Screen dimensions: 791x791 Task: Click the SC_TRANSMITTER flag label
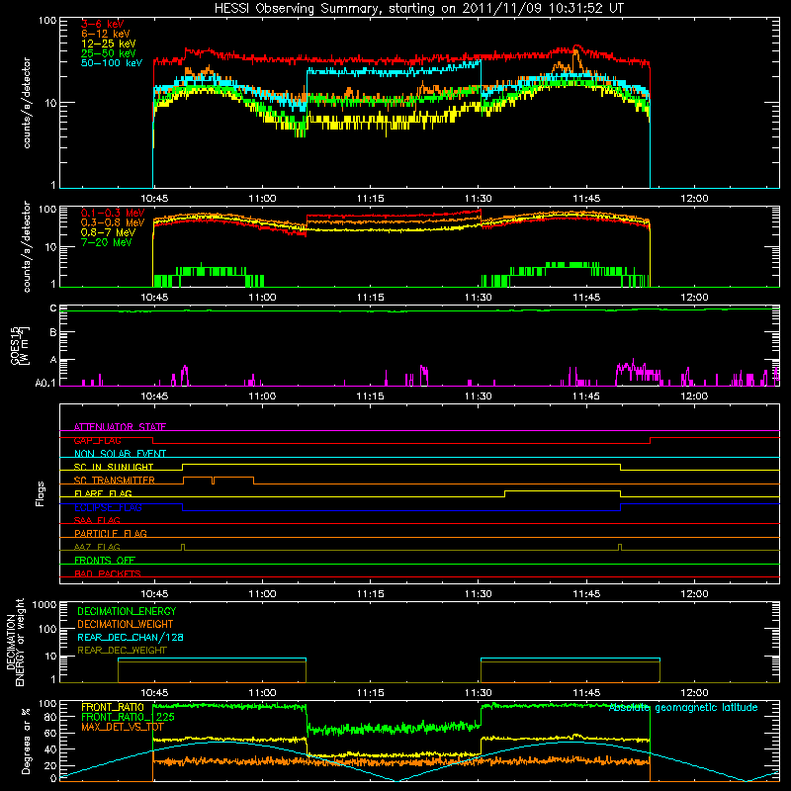coord(115,481)
